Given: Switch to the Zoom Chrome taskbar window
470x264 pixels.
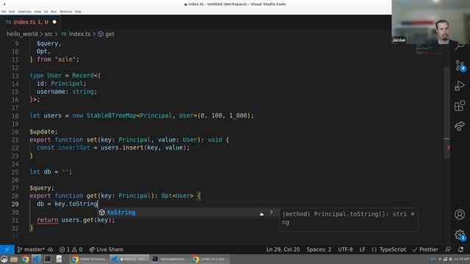Looking at the screenshot, I should [x=210, y=259].
